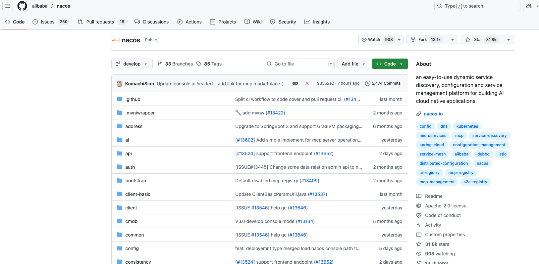Image resolution: width=539 pixels, height=264 pixels.
Task: Click the Activity pulse icon
Action: click(x=419, y=225)
